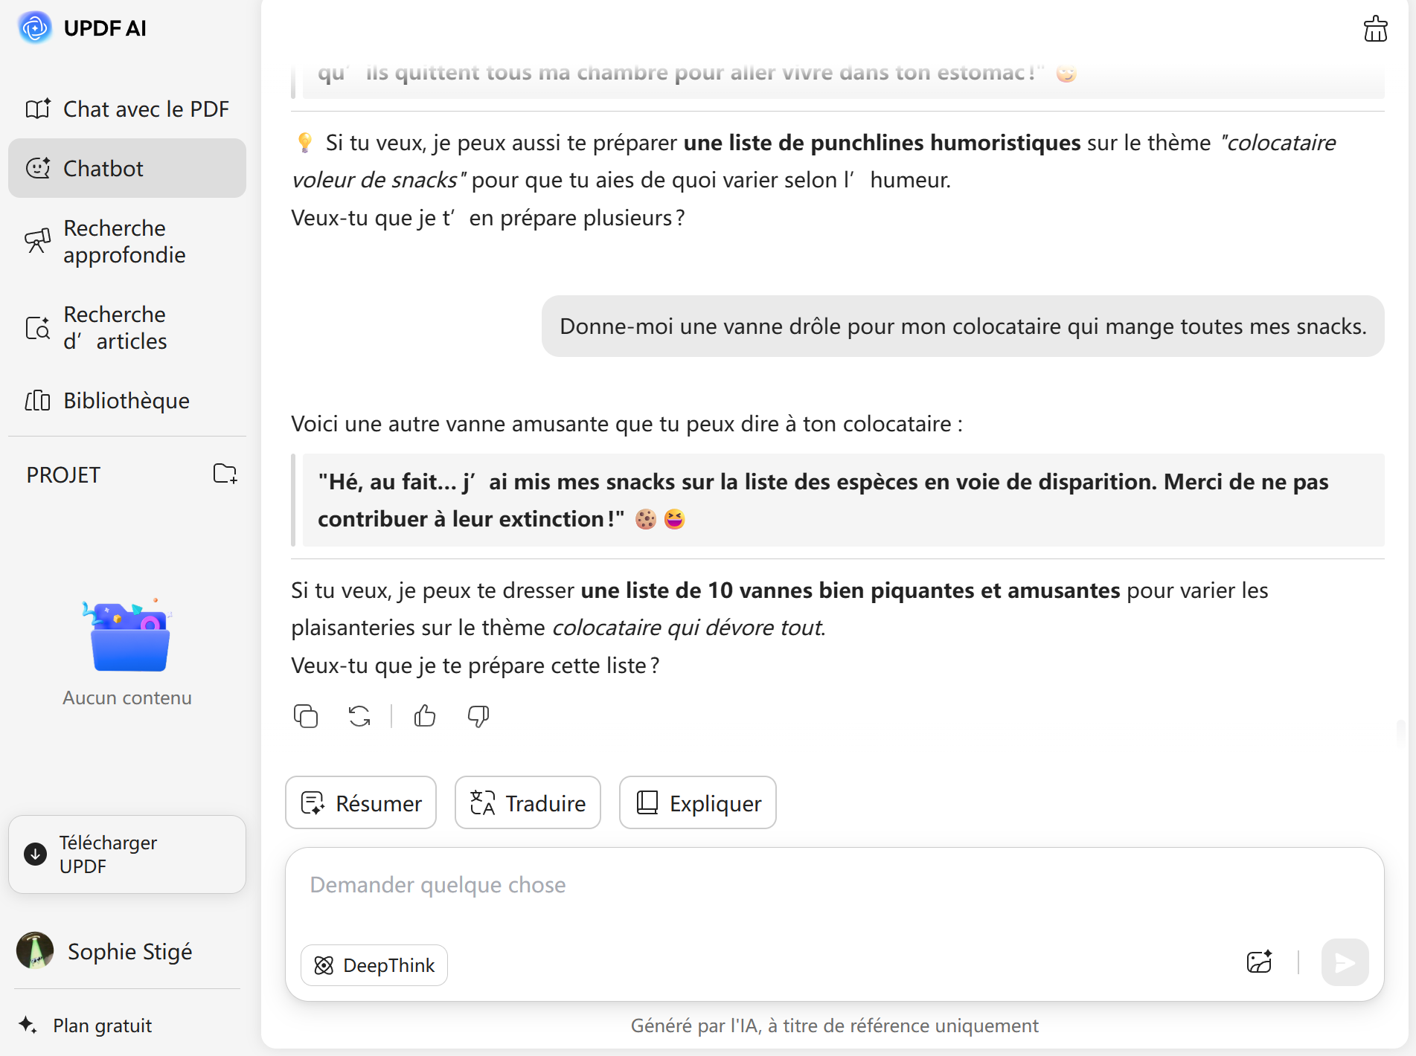Image resolution: width=1416 pixels, height=1056 pixels.
Task: Copy the chatbot response
Action: [306, 716]
